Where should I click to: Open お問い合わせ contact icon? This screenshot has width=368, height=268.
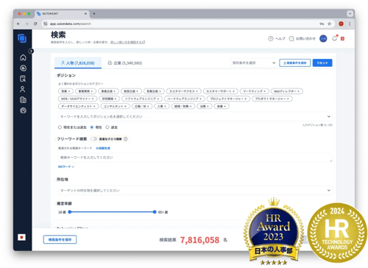[291, 38]
